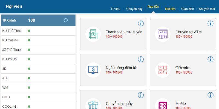Click the QRcode icon

click(163, 70)
